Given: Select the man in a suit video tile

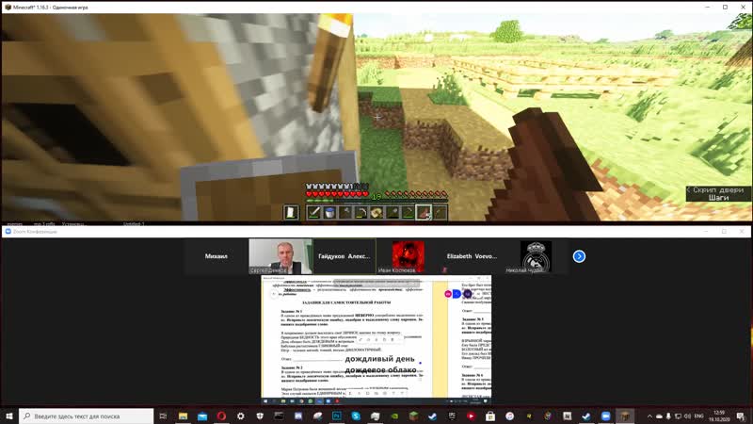Looking at the screenshot, I should coord(280,256).
